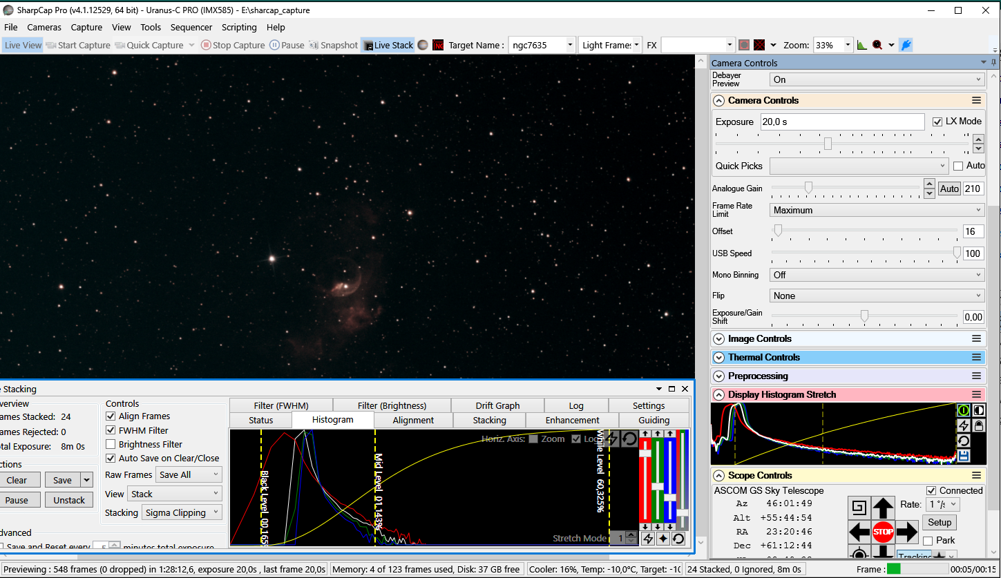Open the Stacking Sigma Clipping dropdown

[182, 512]
